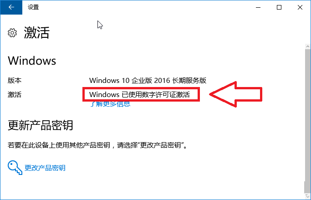
Task: Go back using the blue back arrow
Action: [x=11, y=7]
